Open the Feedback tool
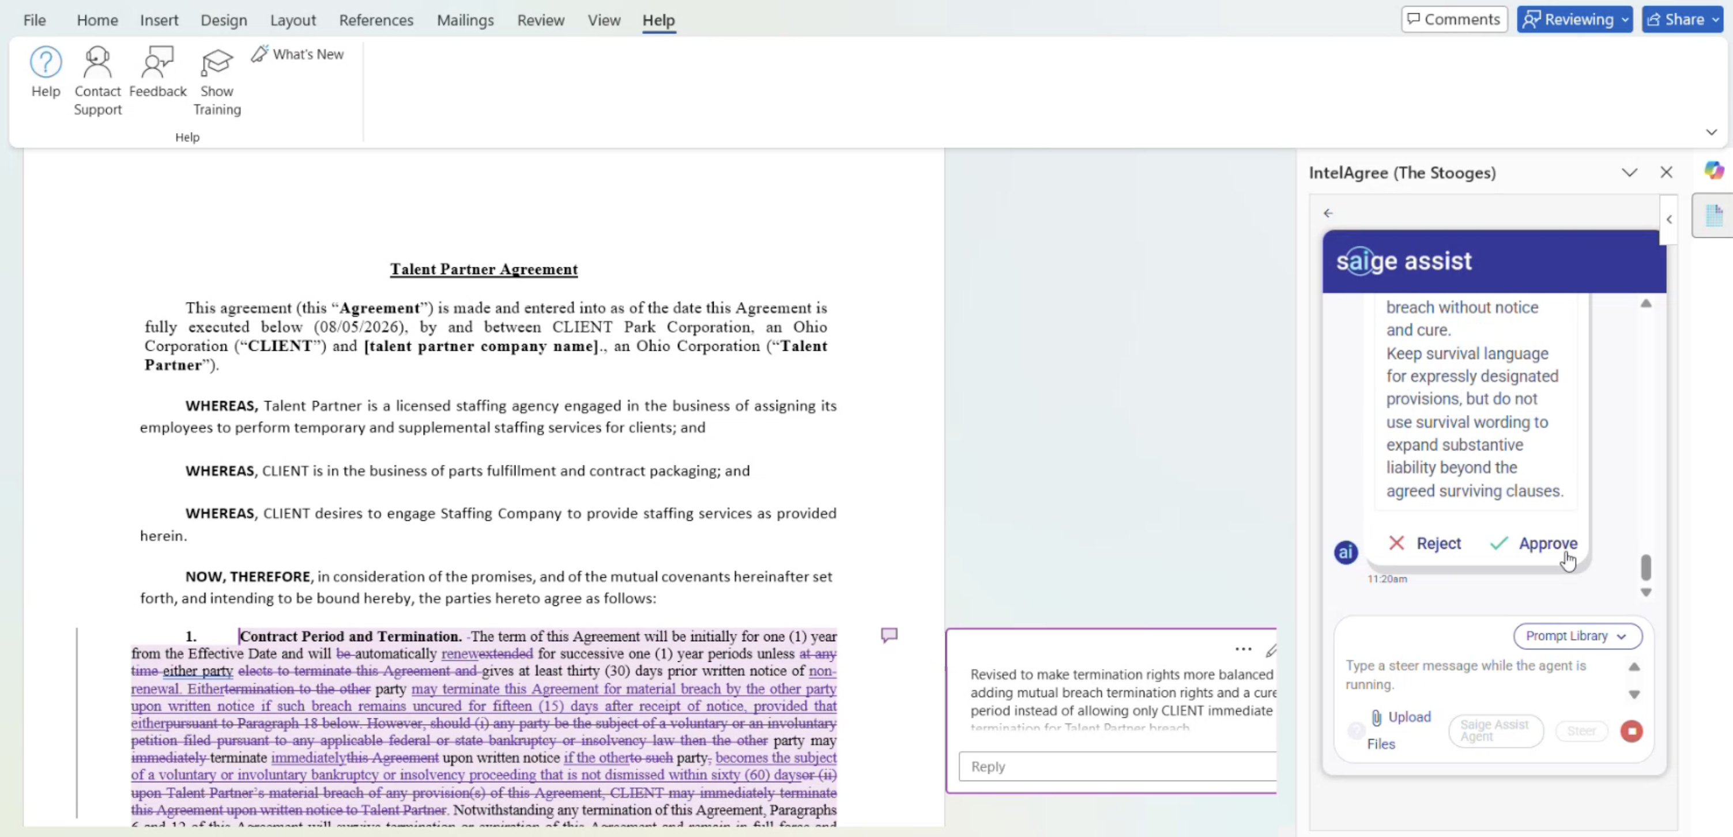The width and height of the screenshot is (1733, 837). 157,73
